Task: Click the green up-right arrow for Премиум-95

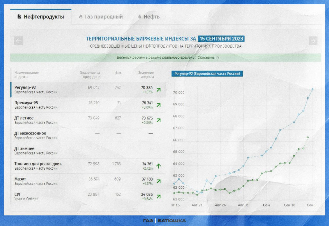Action: click(159, 105)
